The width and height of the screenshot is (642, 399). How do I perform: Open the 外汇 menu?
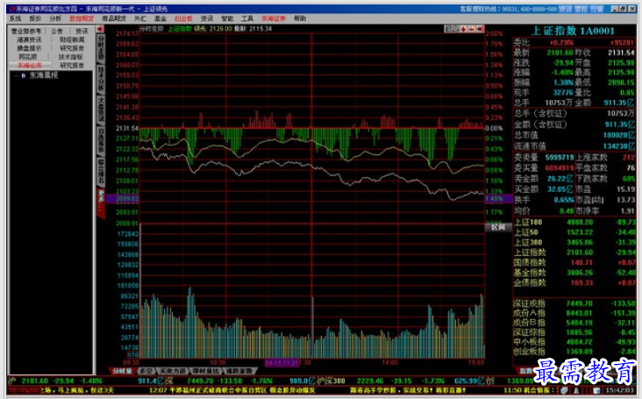[x=140, y=18]
